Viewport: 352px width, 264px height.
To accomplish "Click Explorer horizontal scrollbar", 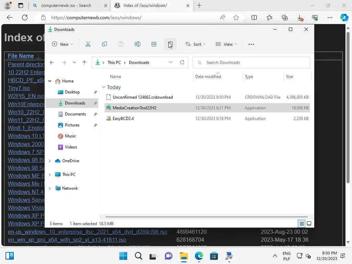I will tap(206, 217).
